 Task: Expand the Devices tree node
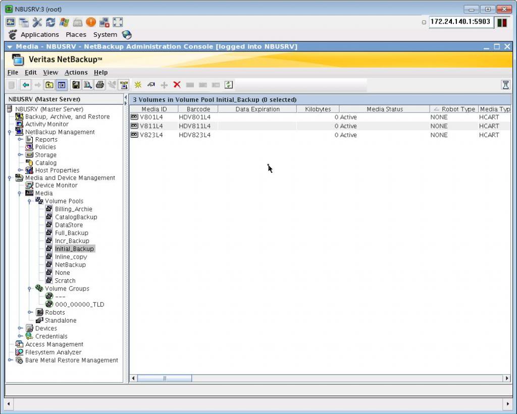pyautogui.click(x=20, y=328)
